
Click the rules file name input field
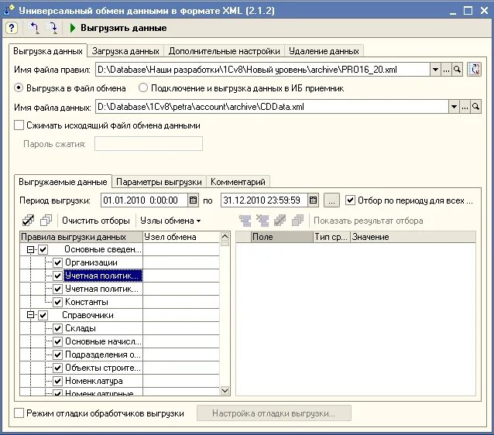click(x=262, y=70)
